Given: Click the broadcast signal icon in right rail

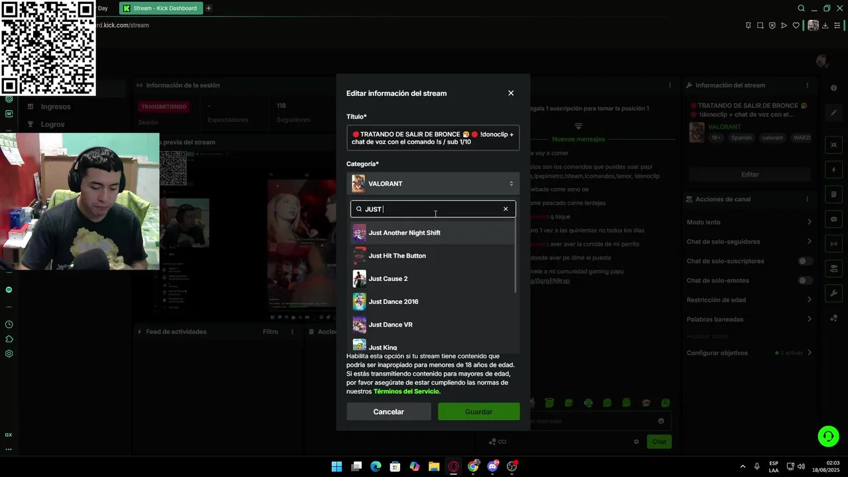Looking at the screenshot, I should click(833, 244).
